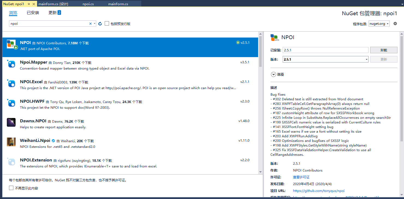The image size is (404, 199).
Task: Open NuGet package source settings gear
Action: pos(395,24)
